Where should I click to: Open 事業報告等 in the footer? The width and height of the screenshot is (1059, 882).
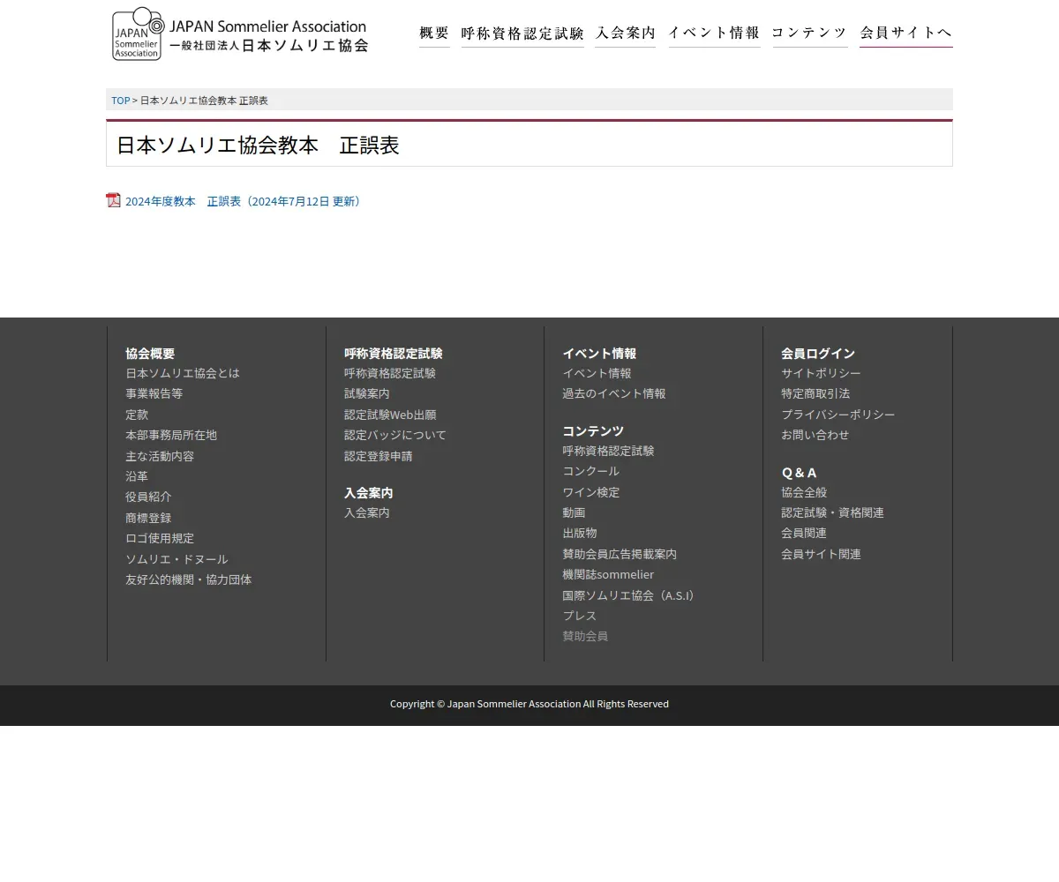[154, 393]
